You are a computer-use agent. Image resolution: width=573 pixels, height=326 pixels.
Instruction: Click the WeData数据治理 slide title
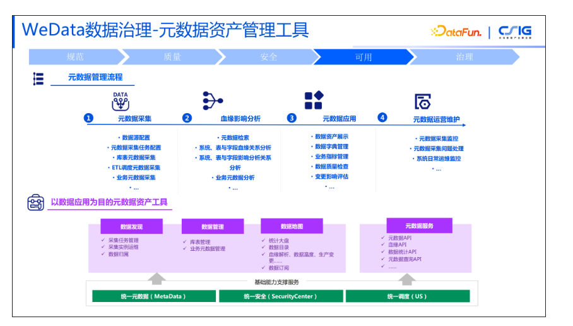pos(165,30)
